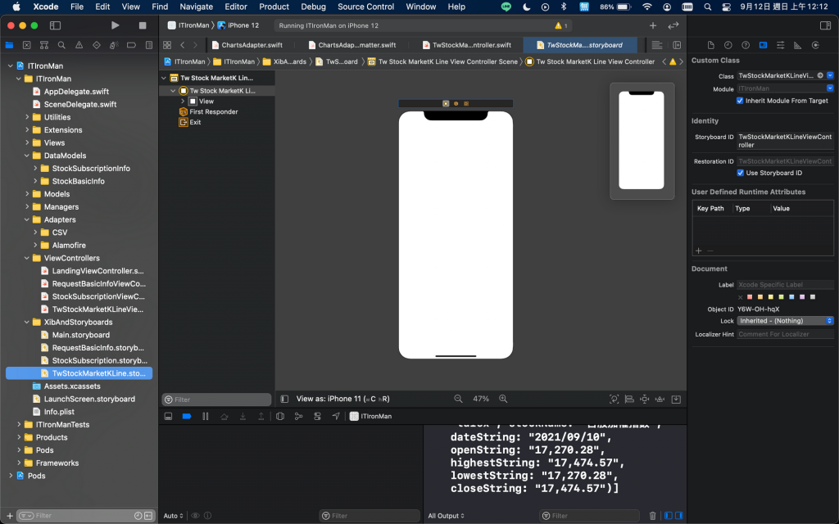Open the Lock Inherited dropdown
839x524 pixels.
pyautogui.click(x=786, y=321)
